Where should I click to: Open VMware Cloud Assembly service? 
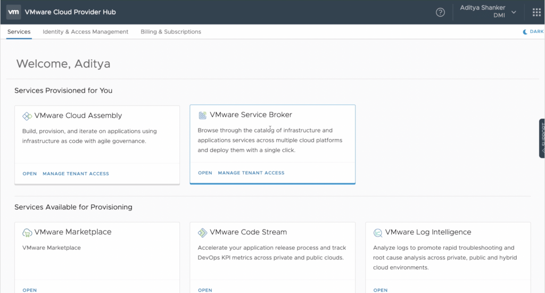tap(29, 174)
